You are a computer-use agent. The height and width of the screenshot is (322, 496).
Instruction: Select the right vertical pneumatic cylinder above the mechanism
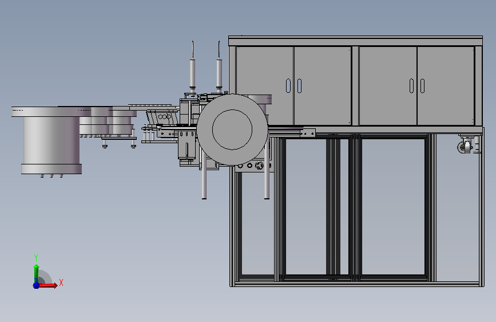click(x=219, y=72)
